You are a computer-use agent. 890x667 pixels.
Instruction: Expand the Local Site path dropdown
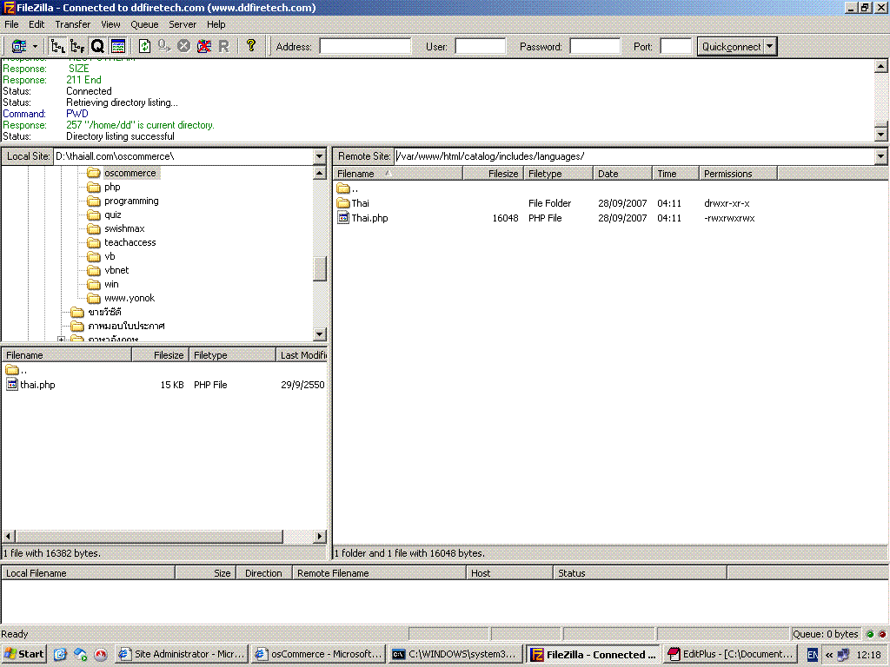(319, 156)
